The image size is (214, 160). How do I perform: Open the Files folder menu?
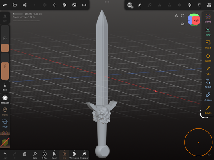point(15,5)
